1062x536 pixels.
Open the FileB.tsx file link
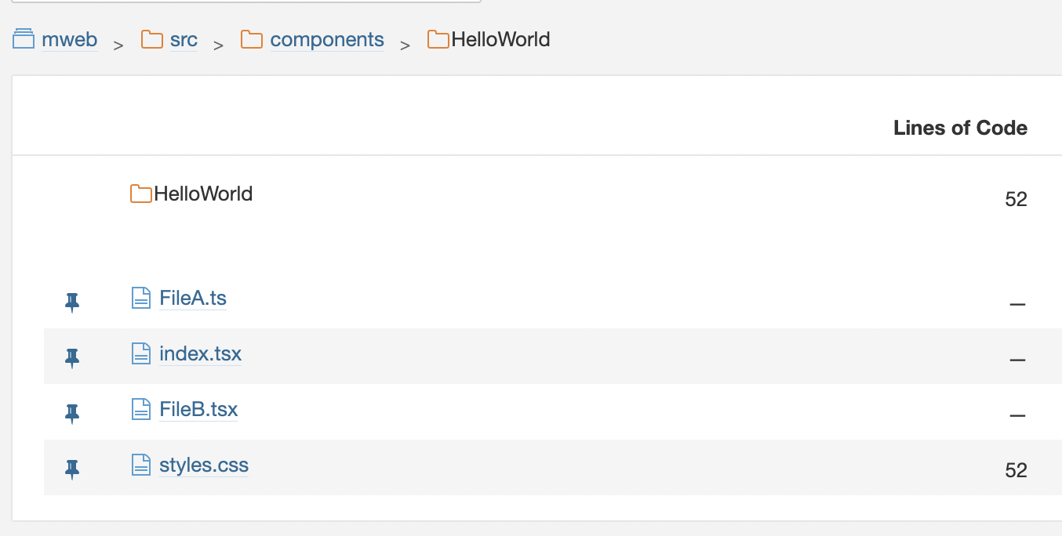coord(198,409)
